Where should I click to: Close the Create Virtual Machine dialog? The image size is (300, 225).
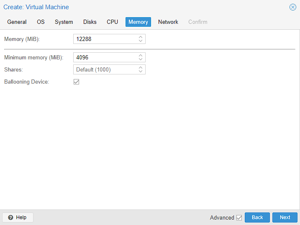tap(293, 7)
